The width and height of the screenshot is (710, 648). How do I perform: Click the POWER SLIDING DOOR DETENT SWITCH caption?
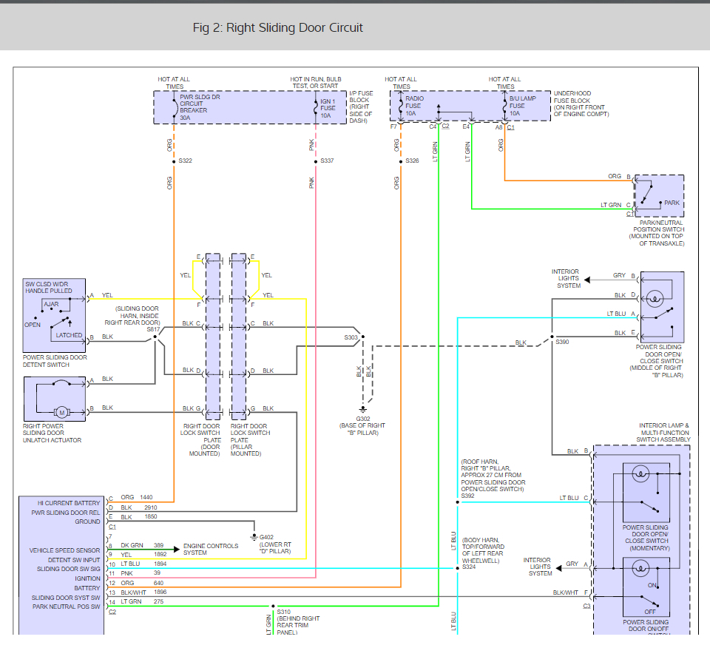point(55,361)
